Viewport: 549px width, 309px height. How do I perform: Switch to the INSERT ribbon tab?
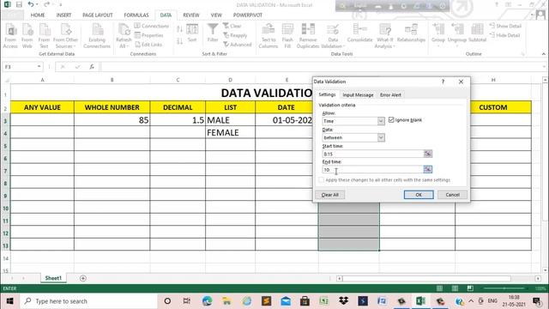[63, 15]
